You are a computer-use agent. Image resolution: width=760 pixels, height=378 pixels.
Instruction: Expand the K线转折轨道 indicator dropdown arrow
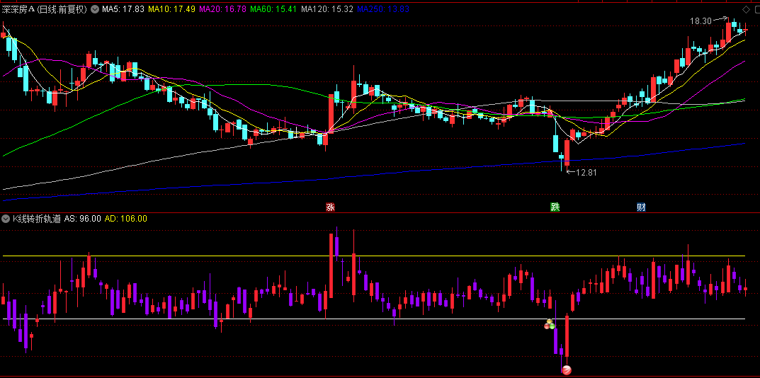6,219
